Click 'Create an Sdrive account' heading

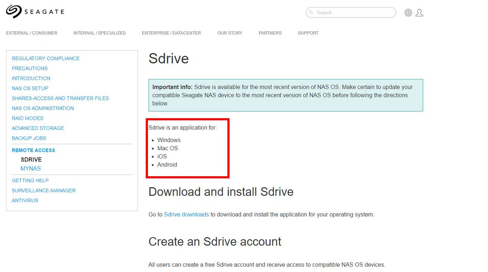point(215,242)
